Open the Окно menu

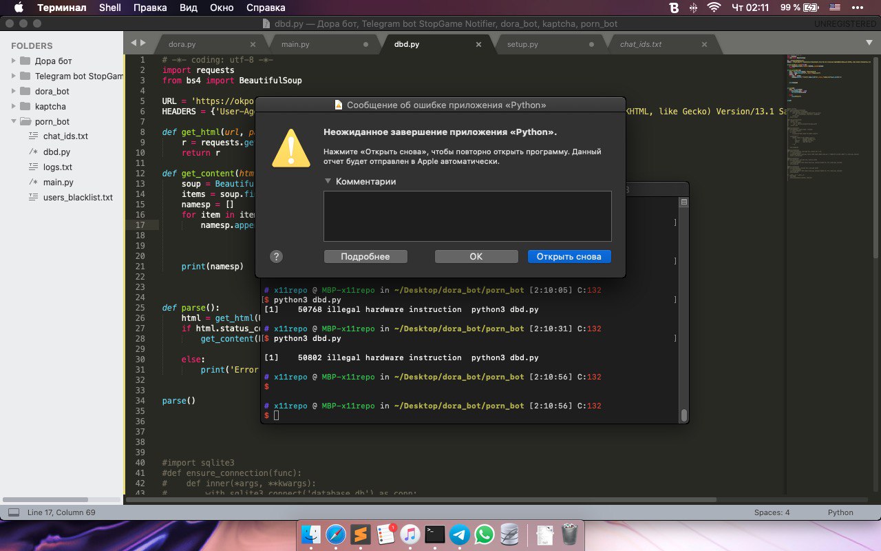click(222, 8)
